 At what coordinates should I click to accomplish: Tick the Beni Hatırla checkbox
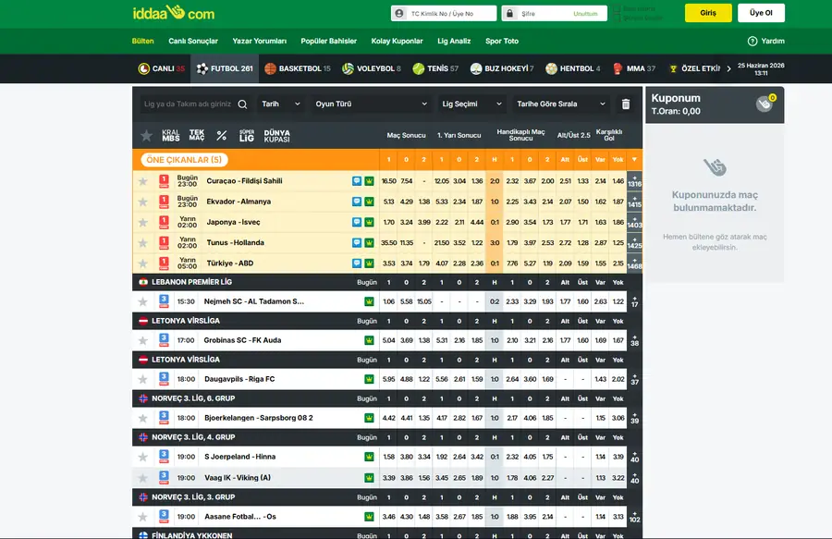(x=617, y=9)
